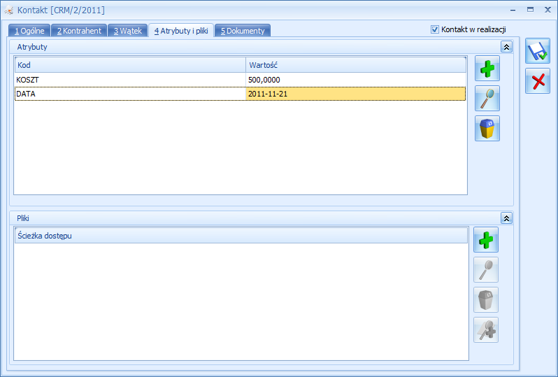Select the KOSZT attribute row
558x377 pixels.
coord(241,80)
